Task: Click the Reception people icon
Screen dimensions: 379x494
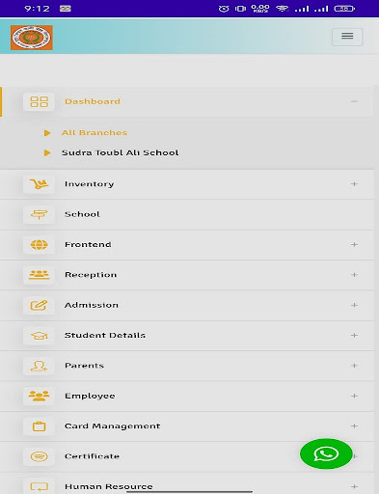Action: point(39,275)
